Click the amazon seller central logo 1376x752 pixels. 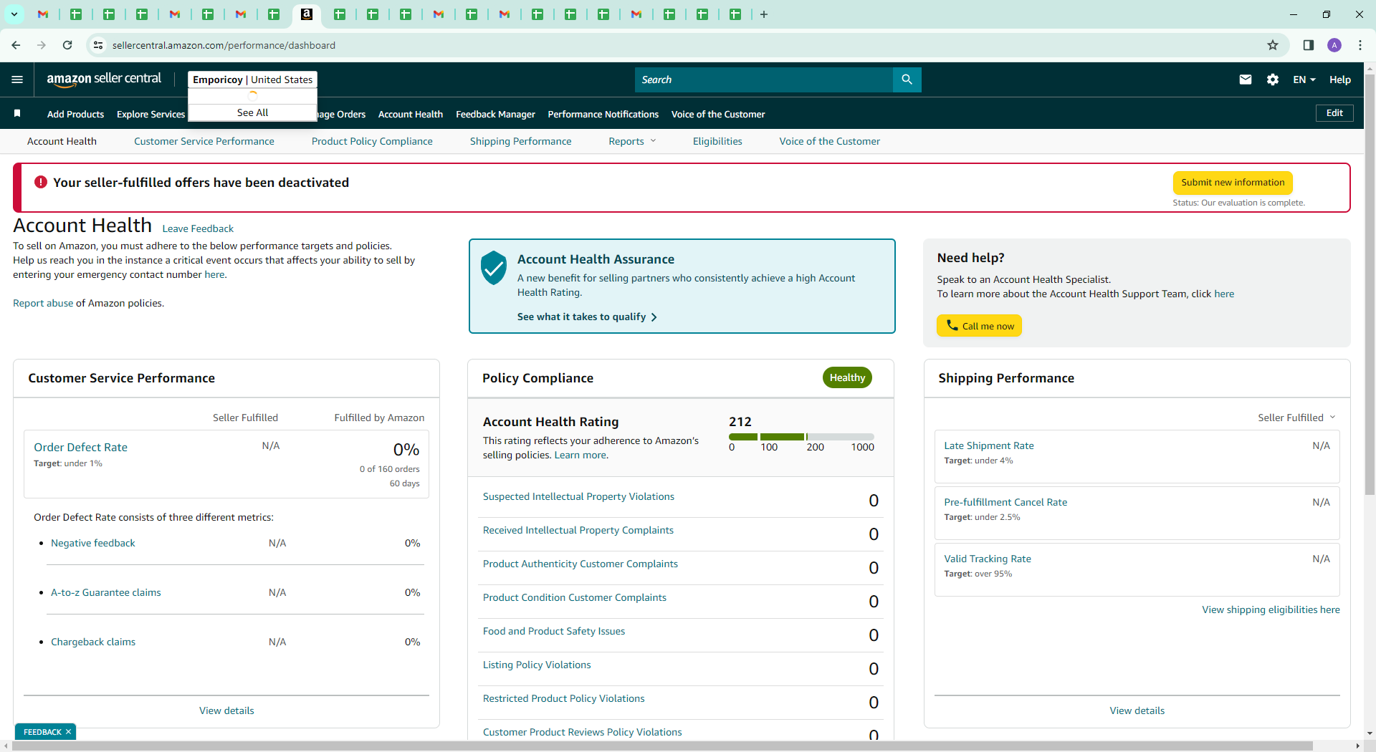click(104, 79)
